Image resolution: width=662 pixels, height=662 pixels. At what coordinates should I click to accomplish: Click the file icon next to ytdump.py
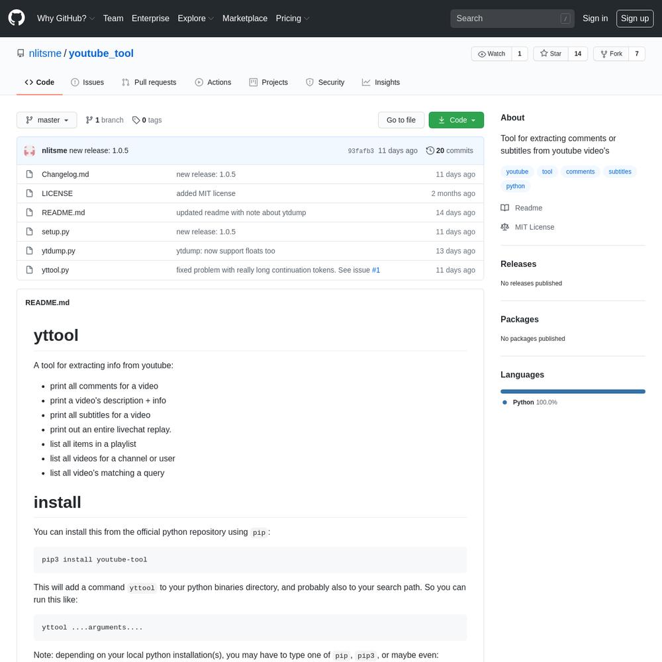(30, 251)
